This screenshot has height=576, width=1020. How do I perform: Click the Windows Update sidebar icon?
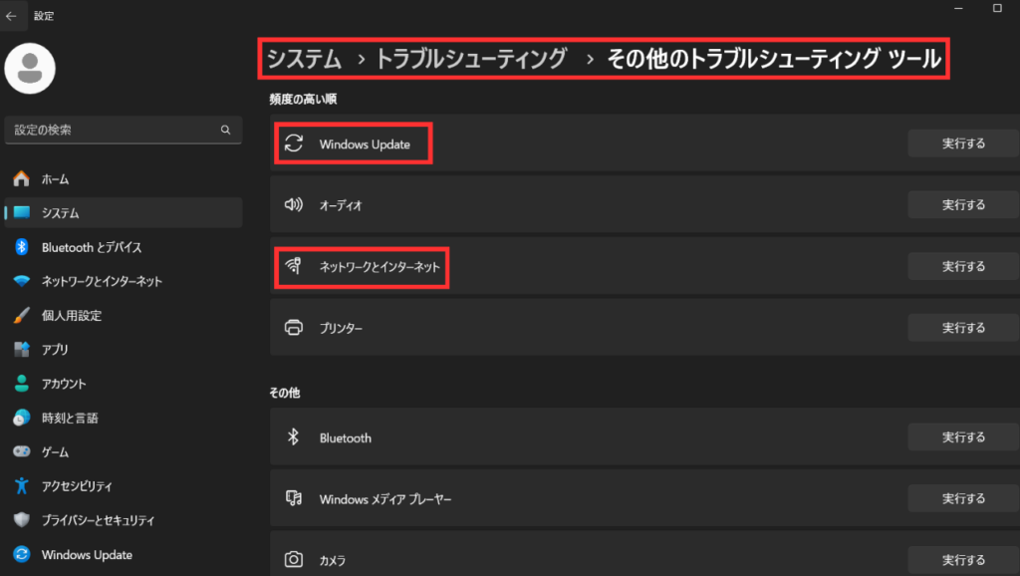point(22,554)
